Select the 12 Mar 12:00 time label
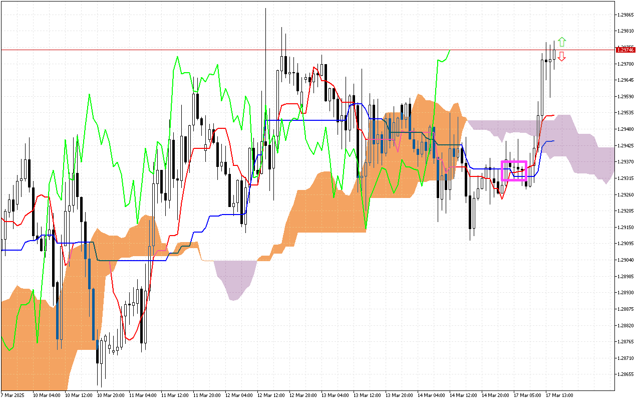The image size is (641, 401). pos(271,395)
